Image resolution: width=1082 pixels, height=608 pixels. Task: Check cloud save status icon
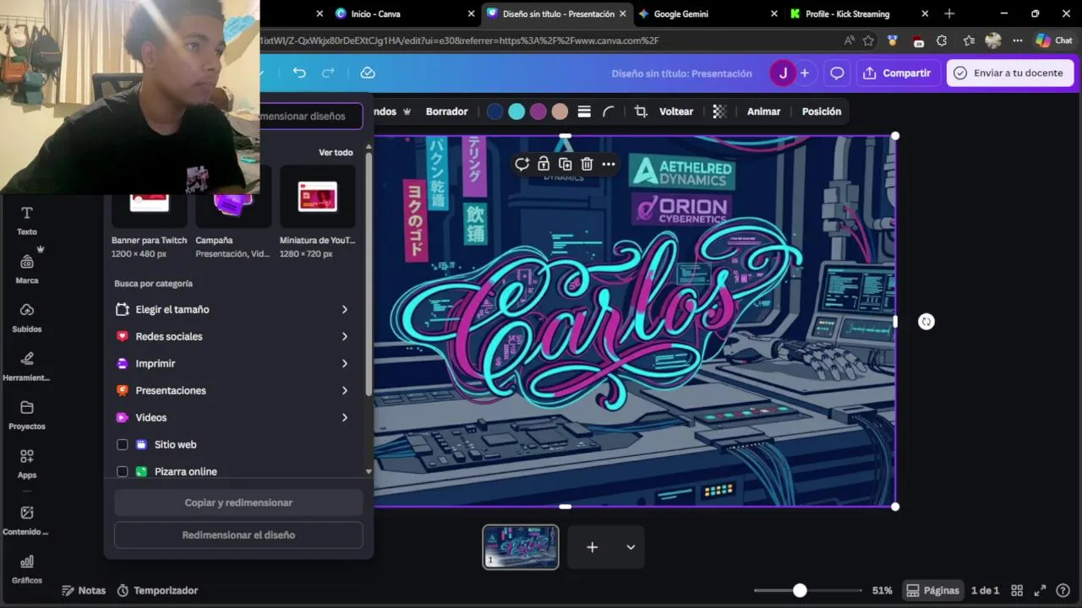(368, 73)
